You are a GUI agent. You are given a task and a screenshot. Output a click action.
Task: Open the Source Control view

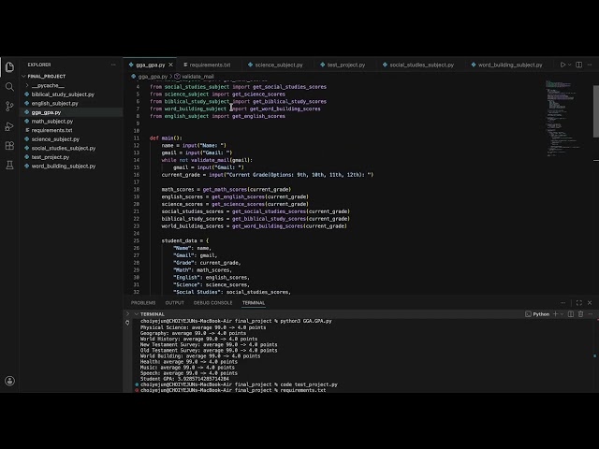click(9, 107)
